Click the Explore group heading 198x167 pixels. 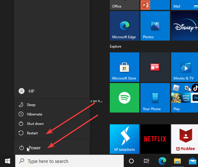pos(115,46)
